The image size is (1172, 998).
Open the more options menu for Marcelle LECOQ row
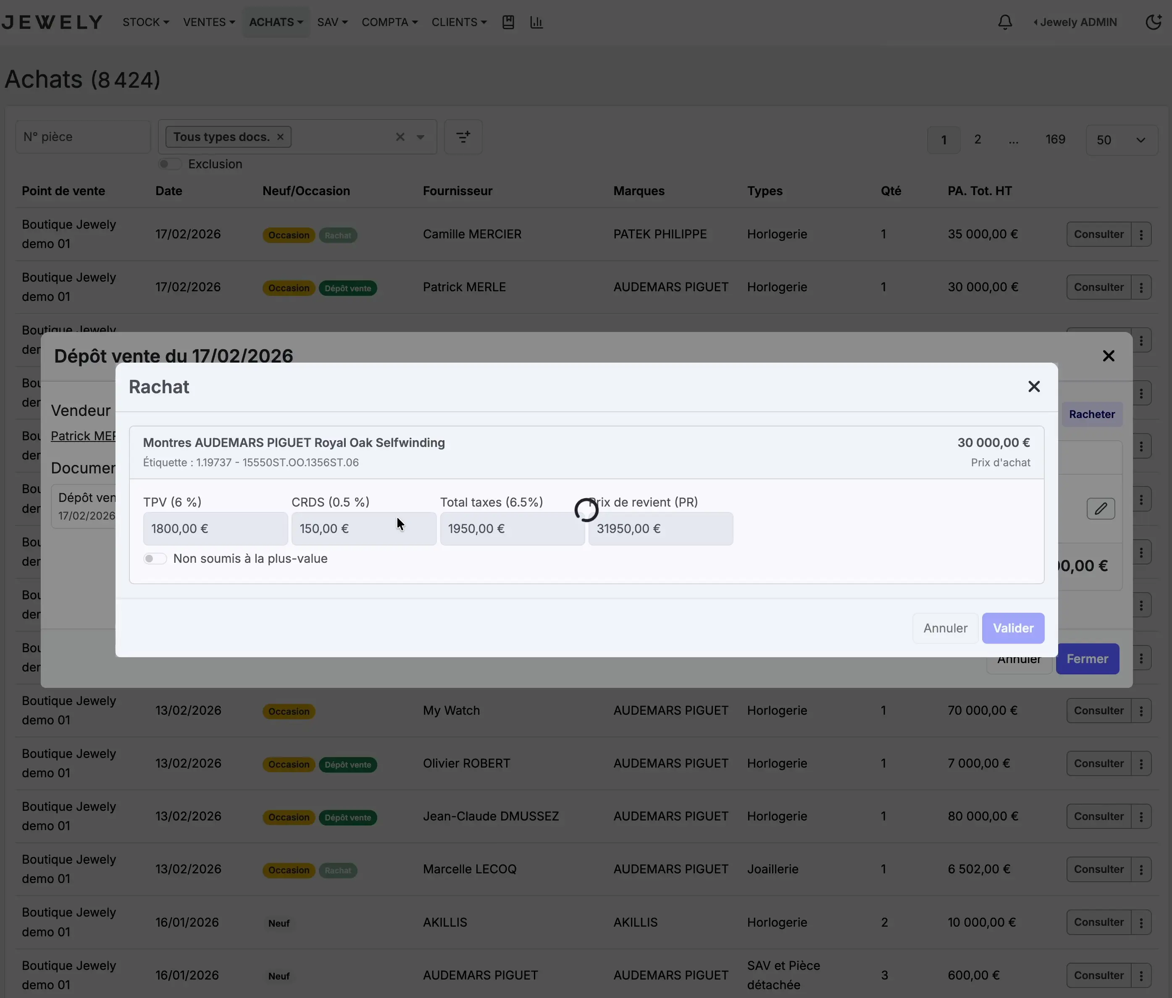(x=1141, y=869)
